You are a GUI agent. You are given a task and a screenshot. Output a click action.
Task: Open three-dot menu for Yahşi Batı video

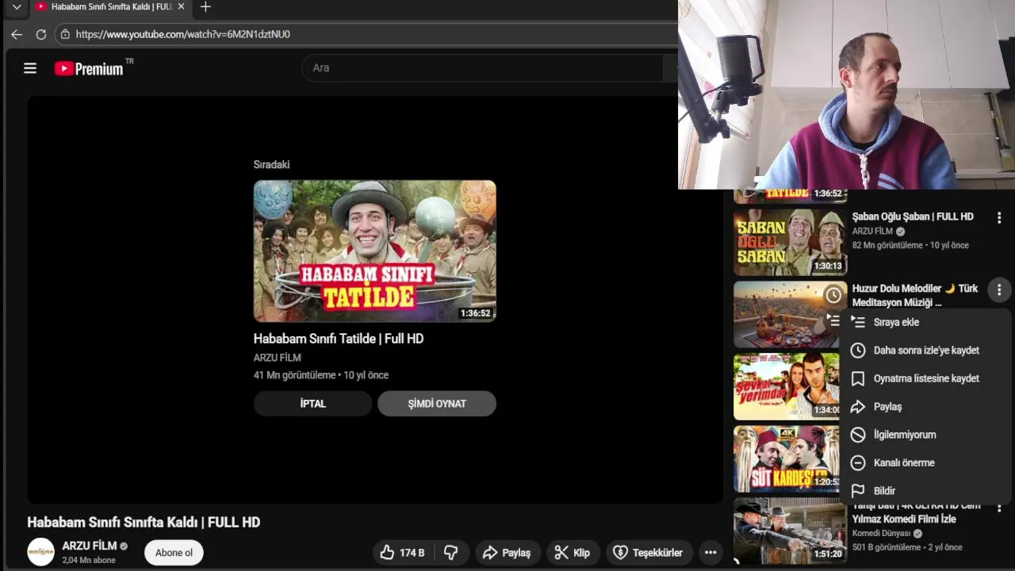click(999, 508)
